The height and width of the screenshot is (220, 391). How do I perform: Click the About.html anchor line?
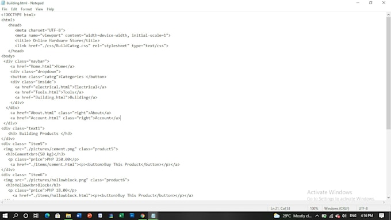click(60, 113)
